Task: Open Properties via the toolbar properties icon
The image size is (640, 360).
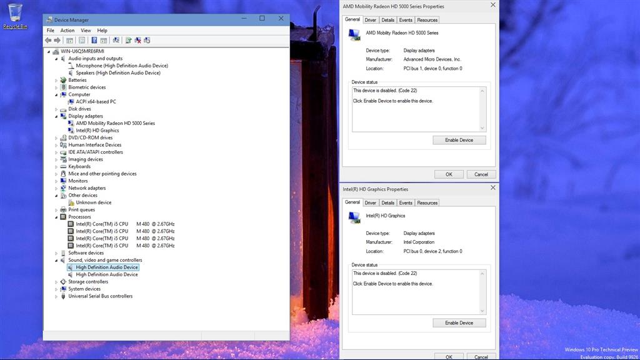Action: tap(82, 41)
